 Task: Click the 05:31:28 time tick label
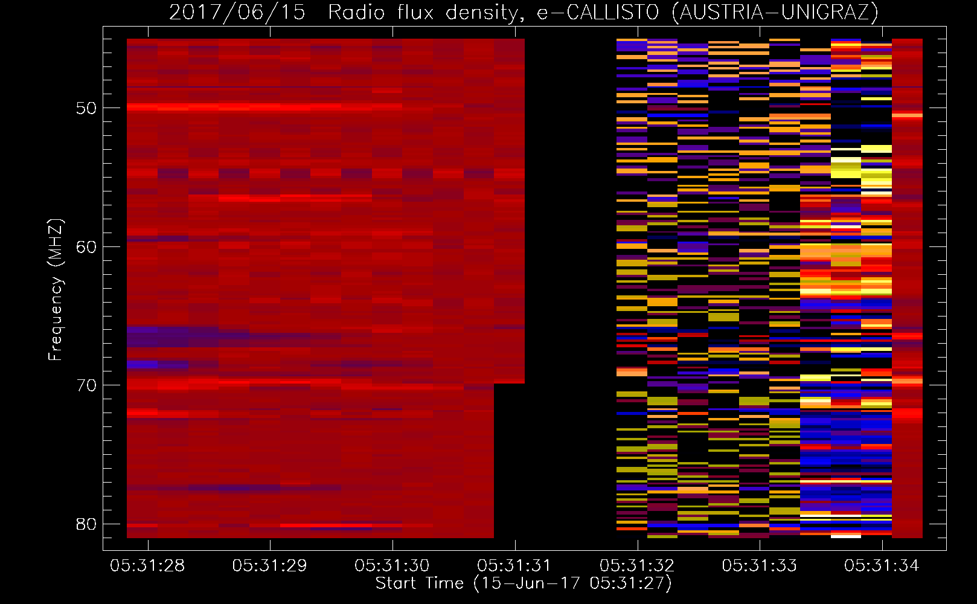147,566
